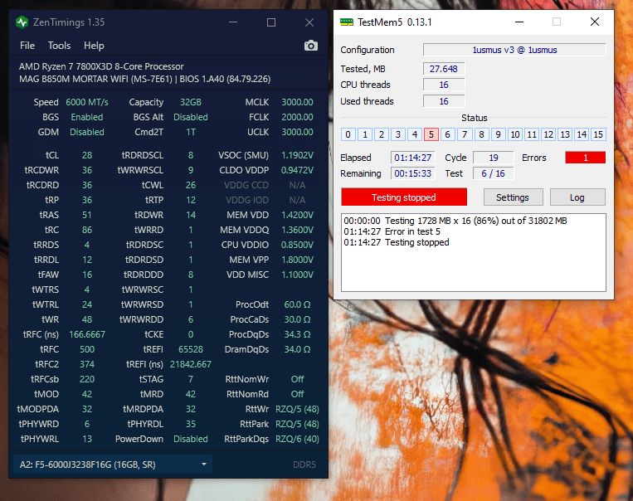This screenshot has height=501, width=633.
Task: Select thread status box 0
Action: (x=348, y=134)
